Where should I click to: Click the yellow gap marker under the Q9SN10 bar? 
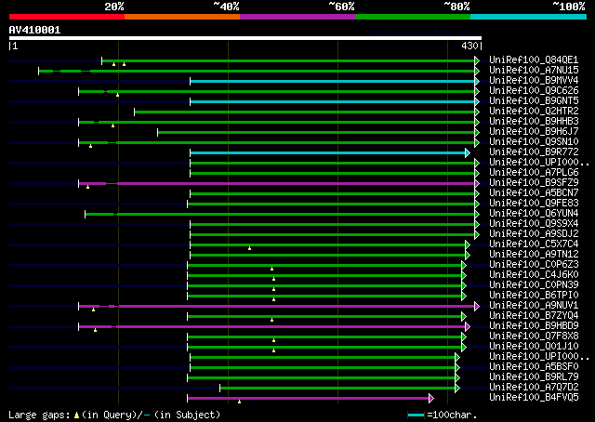(90, 146)
